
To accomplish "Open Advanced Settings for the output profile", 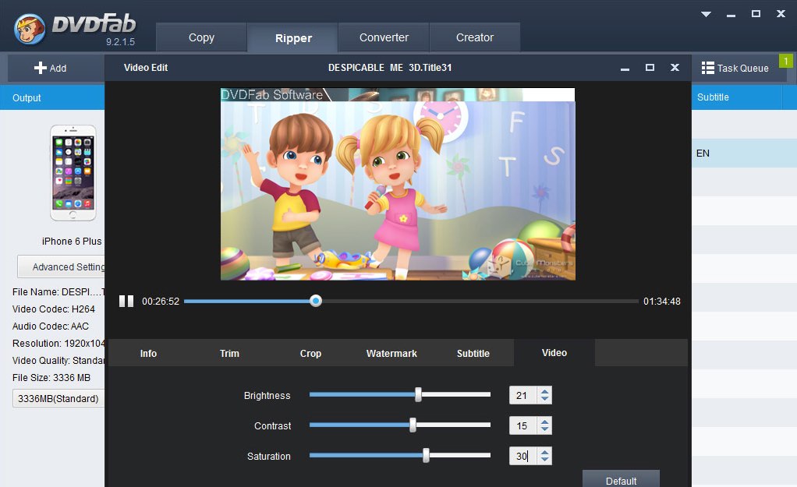I will pos(62,267).
